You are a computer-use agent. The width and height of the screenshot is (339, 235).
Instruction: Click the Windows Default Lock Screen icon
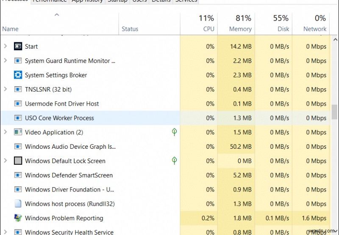pos(18,161)
